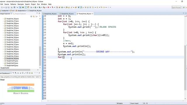Expand StudyViral_26.java tree node

pos(3,19)
